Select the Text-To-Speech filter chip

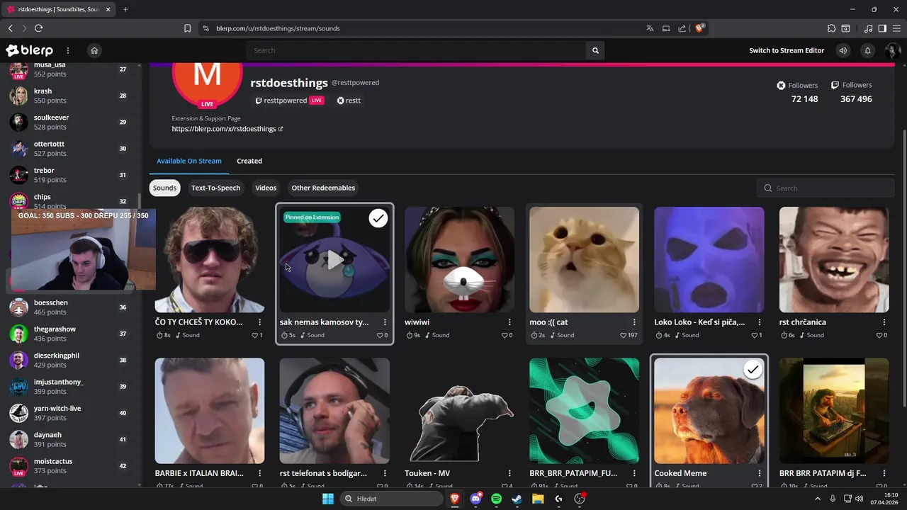215,188
